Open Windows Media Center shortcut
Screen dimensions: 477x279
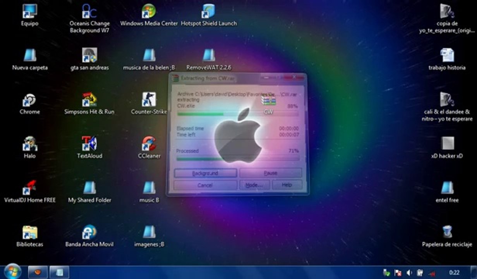[x=149, y=15]
